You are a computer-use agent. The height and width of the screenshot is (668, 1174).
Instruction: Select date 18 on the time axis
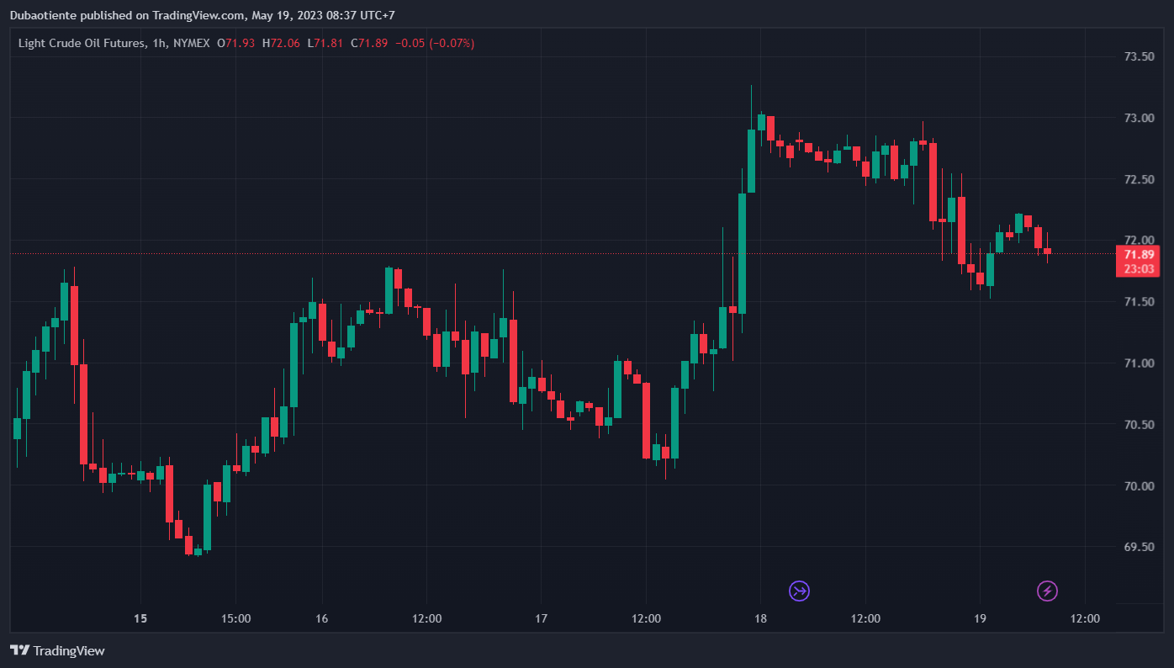pos(760,619)
